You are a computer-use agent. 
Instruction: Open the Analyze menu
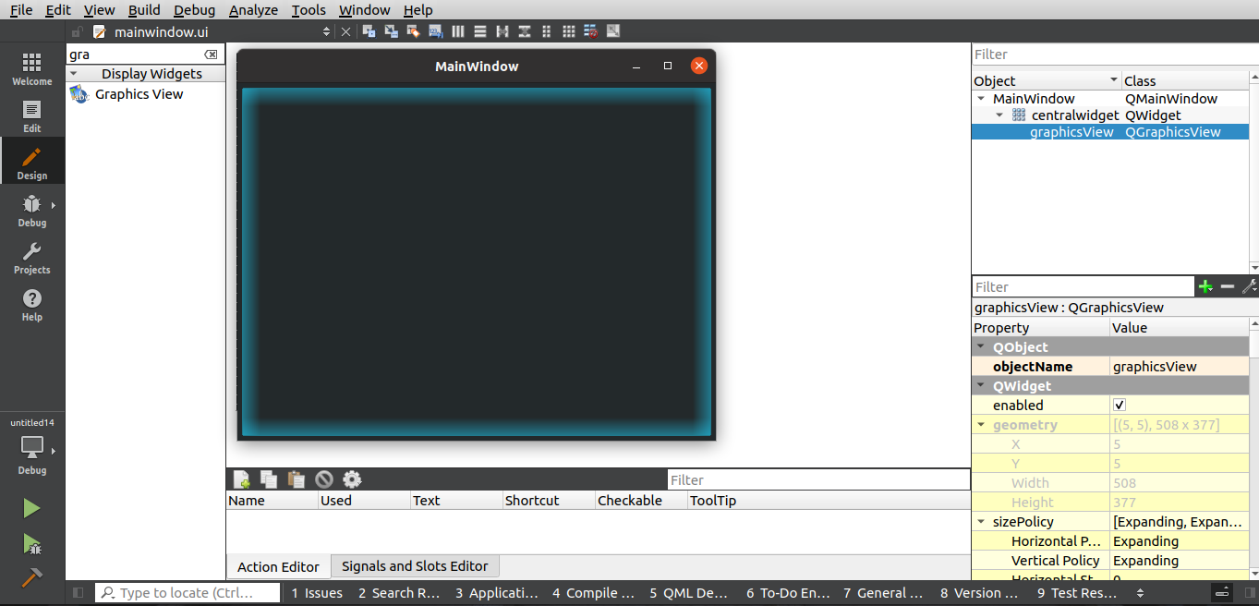pos(253,9)
